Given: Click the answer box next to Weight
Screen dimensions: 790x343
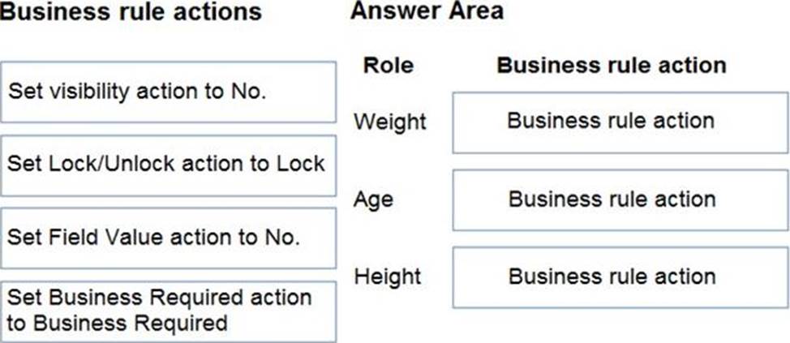Looking at the screenshot, I should point(611,122).
